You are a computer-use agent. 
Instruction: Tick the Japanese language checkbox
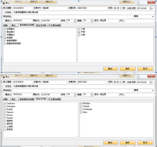(5, 112)
